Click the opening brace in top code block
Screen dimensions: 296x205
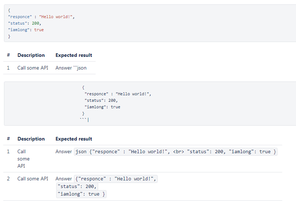[x=9, y=10]
